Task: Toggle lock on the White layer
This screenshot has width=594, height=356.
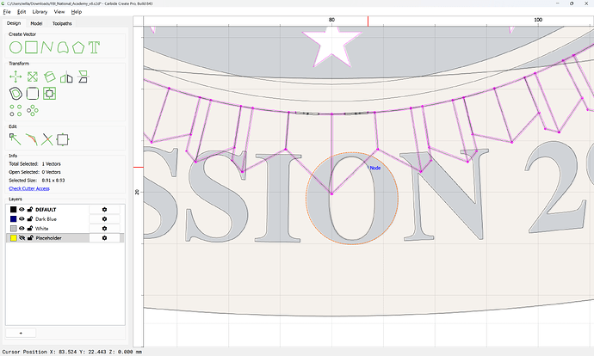Action: [30, 228]
